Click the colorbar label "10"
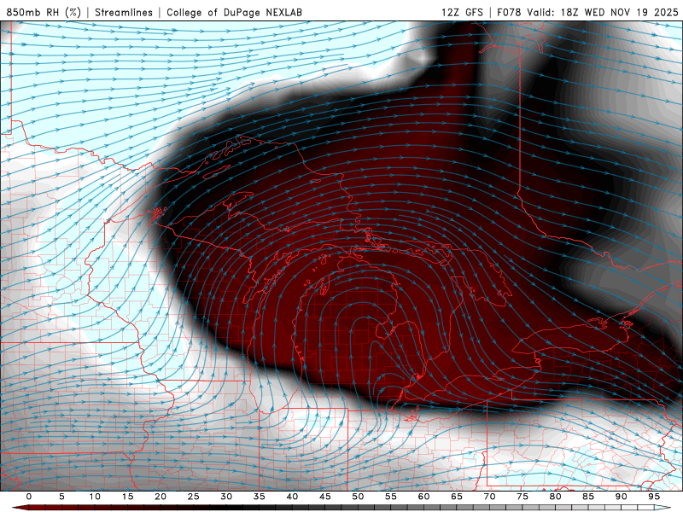Image resolution: width=683 pixels, height=512 pixels. [95, 497]
